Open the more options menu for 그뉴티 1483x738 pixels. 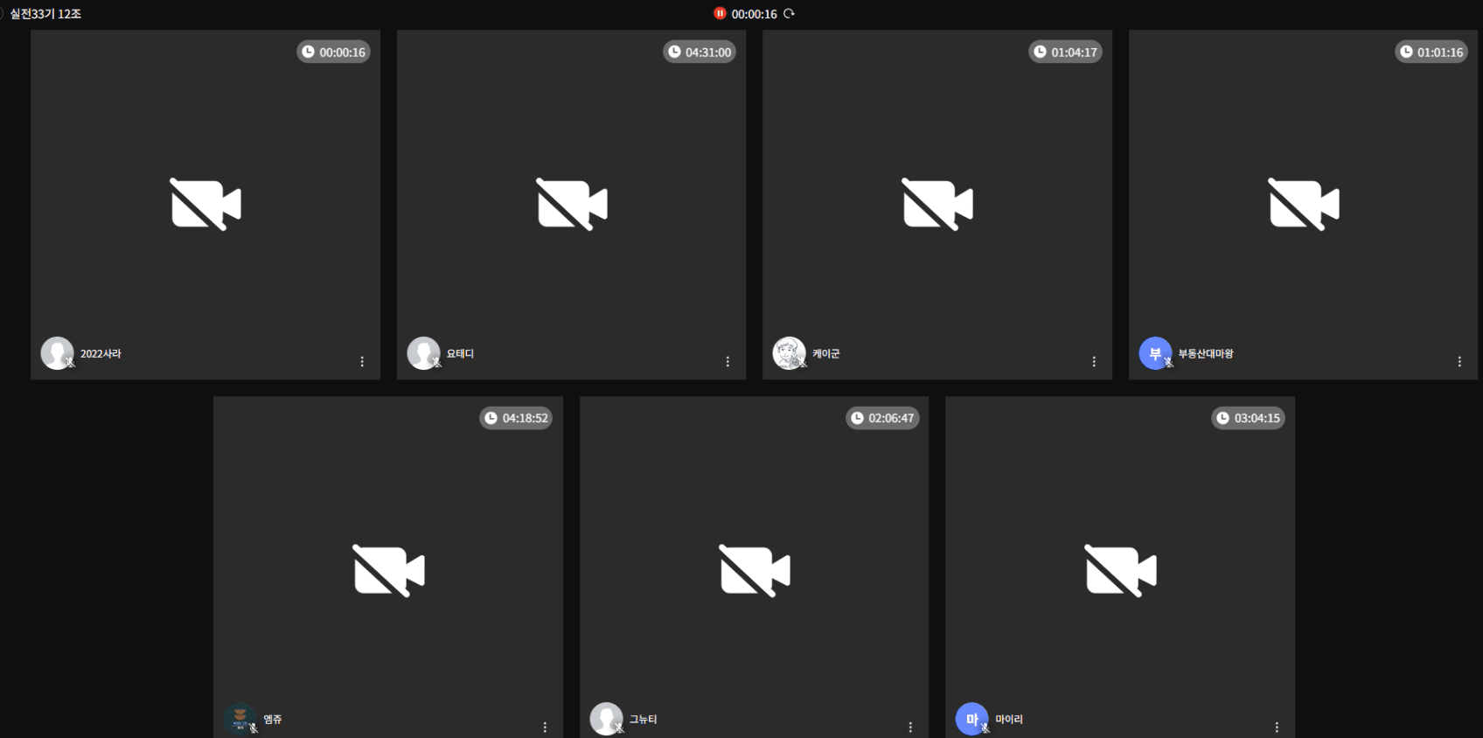(910, 728)
